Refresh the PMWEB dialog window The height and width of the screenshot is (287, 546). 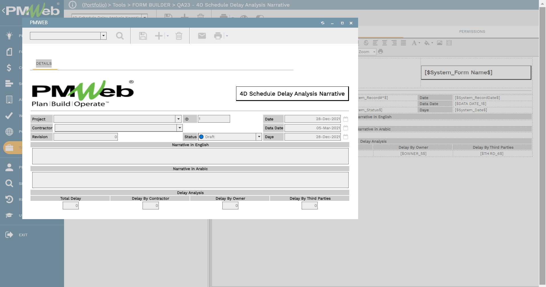(323, 23)
